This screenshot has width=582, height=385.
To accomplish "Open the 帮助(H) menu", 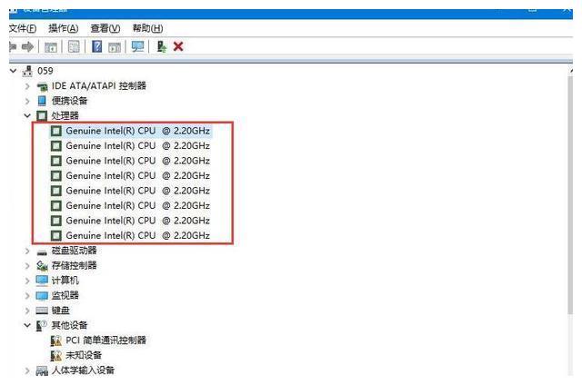I will pyautogui.click(x=147, y=28).
